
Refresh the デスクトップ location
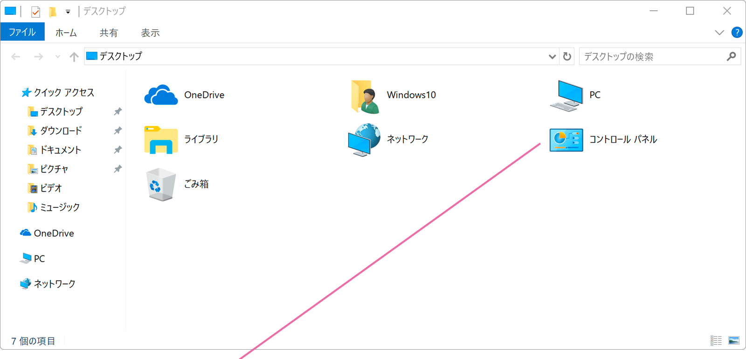[x=567, y=56]
